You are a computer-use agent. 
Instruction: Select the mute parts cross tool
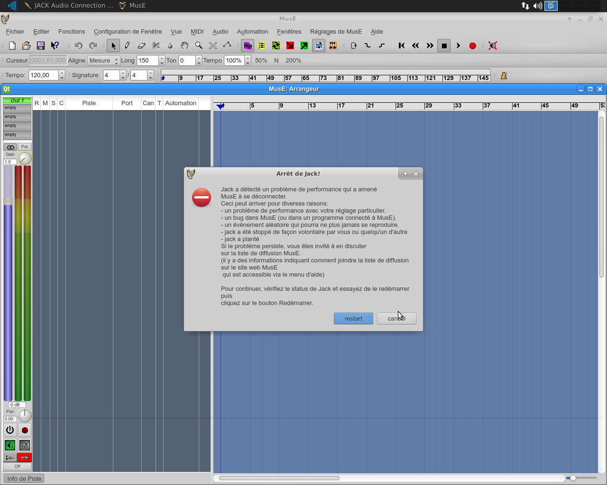pyautogui.click(x=213, y=45)
